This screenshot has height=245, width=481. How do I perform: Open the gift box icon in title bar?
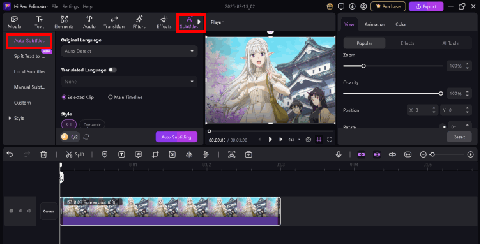tap(330, 6)
